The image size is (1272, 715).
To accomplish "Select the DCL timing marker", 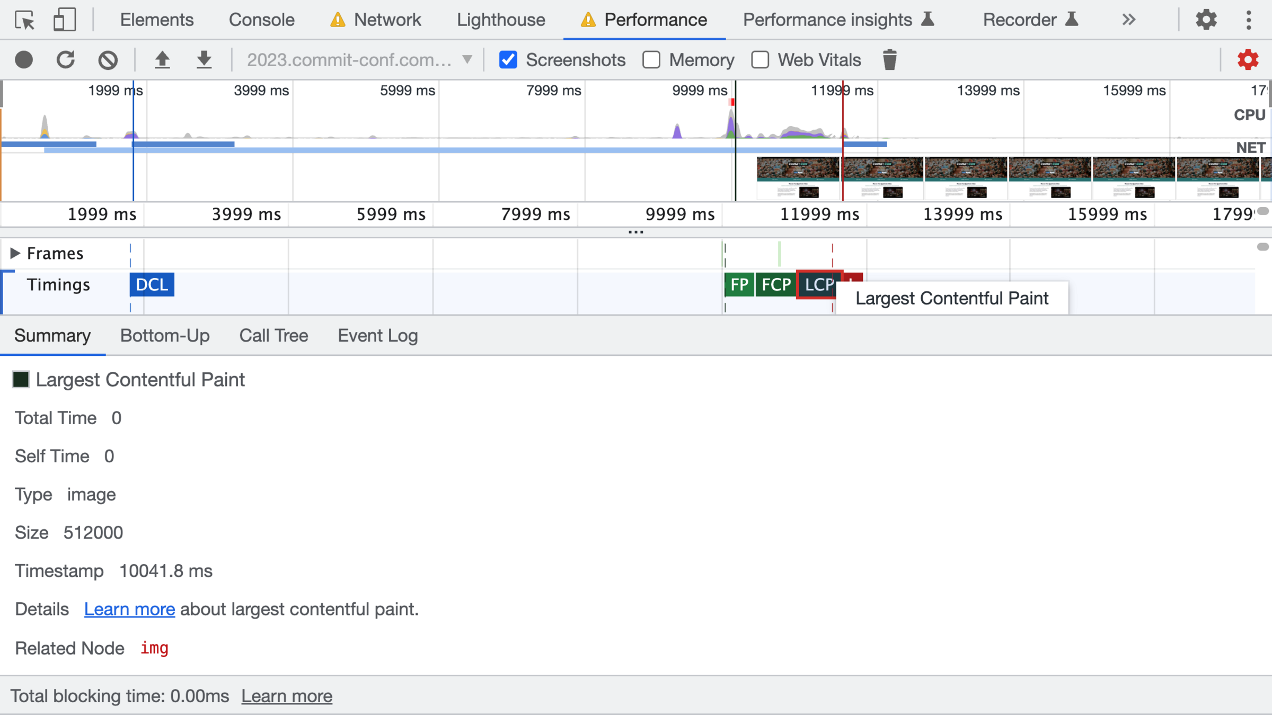I will pyautogui.click(x=152, y=285).
